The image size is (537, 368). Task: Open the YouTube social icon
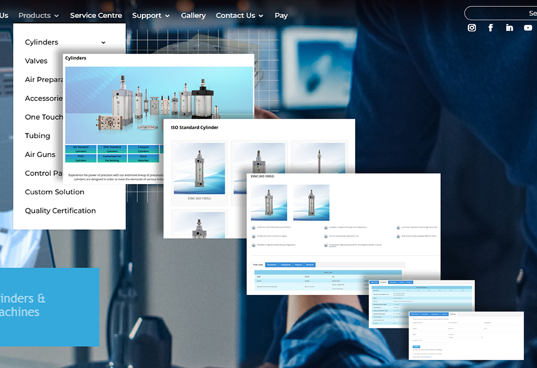point(528,28)
